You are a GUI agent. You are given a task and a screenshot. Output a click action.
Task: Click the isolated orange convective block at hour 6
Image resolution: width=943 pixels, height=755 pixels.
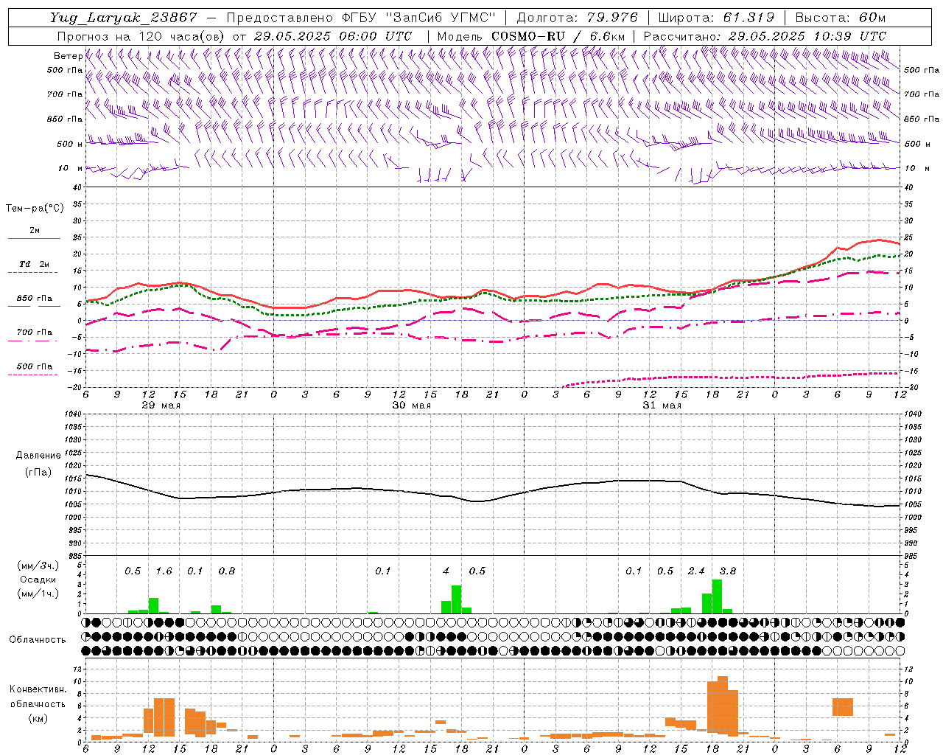point(842,707)
